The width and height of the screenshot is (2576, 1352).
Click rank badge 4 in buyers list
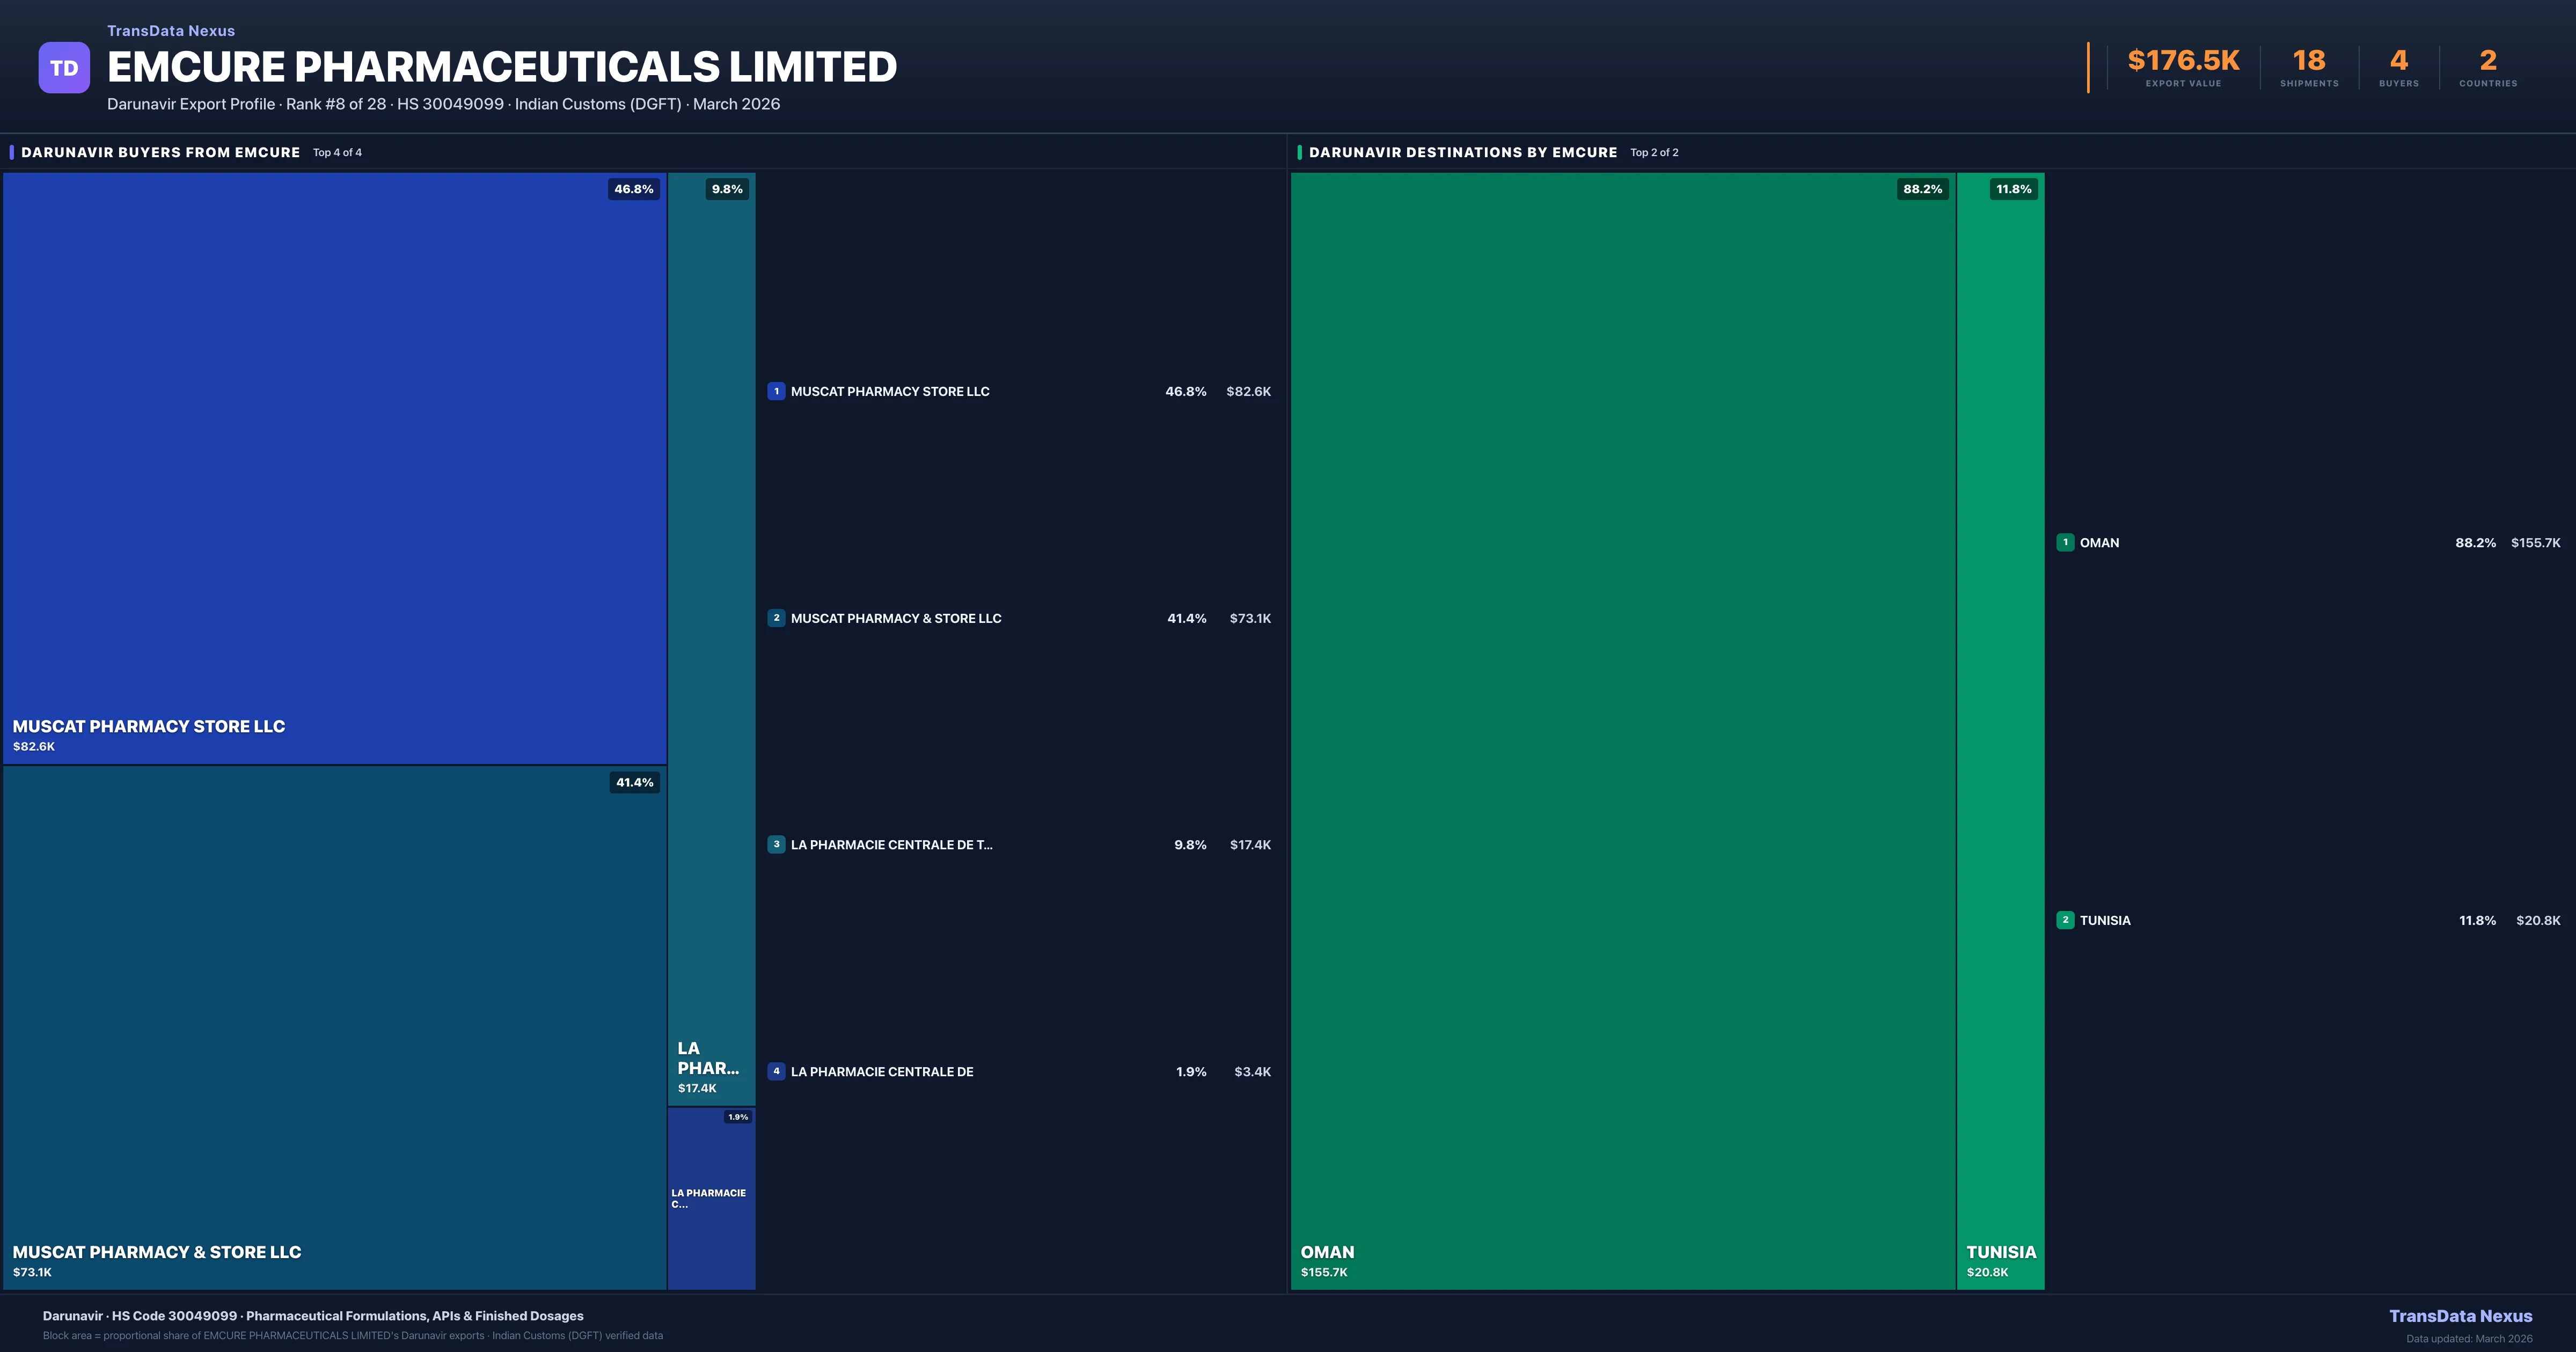coord(776,1071)
